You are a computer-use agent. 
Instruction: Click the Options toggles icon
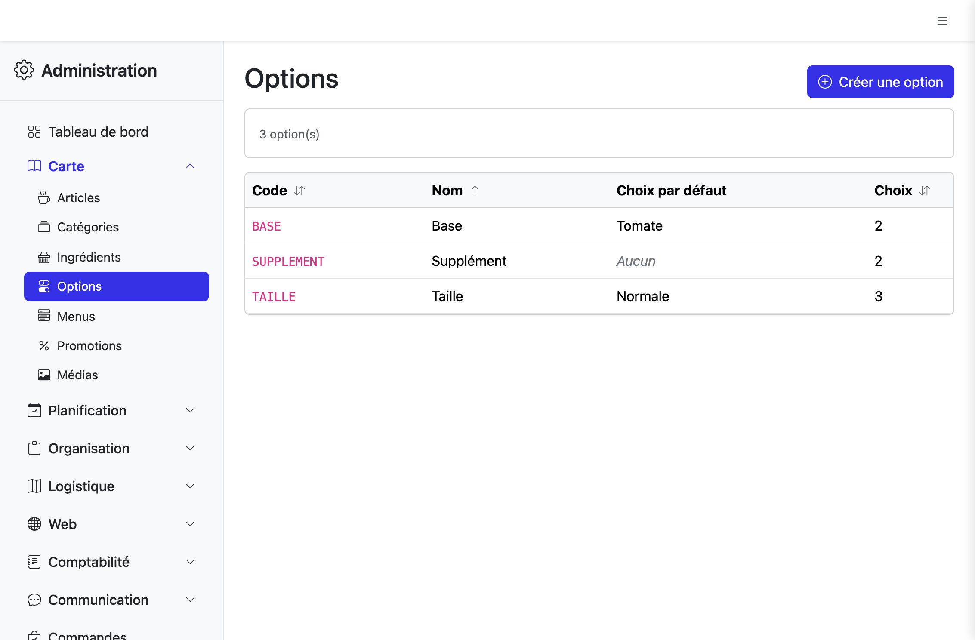tap(44, 286)
